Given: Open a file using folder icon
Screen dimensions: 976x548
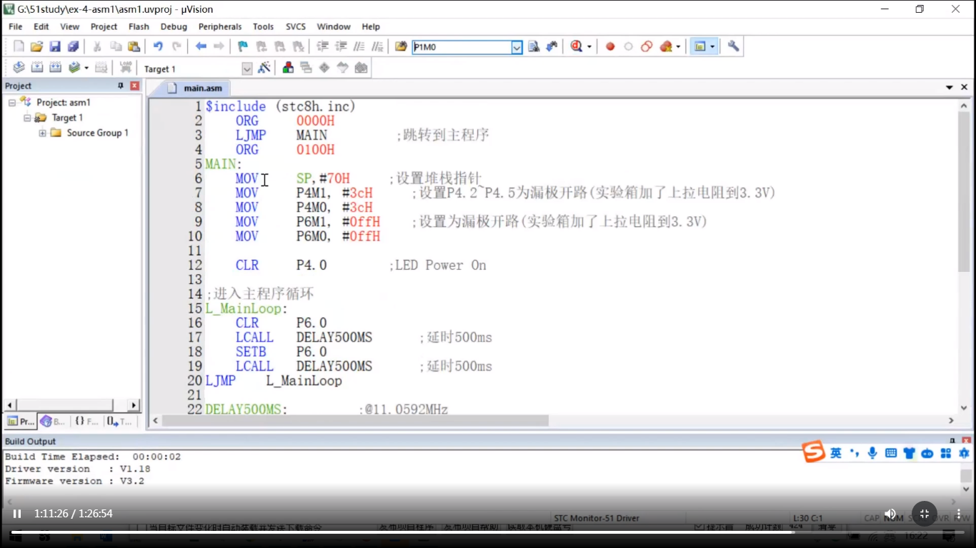Looking at the screenshot, I should (x=36, y=46).
